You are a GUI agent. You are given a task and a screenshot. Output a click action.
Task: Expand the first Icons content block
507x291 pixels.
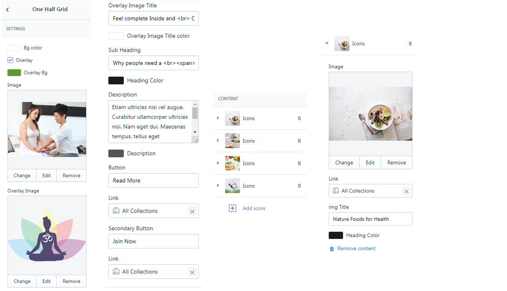coord(218,118)
